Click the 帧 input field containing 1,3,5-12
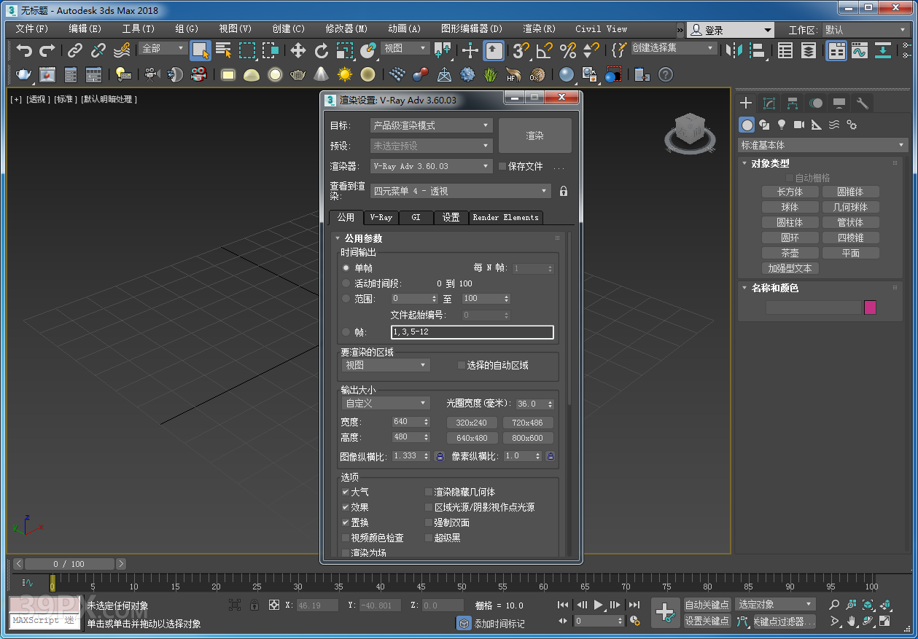Image resolution: width=918 pixels, height=639 pixels. (x=472, y=332)
